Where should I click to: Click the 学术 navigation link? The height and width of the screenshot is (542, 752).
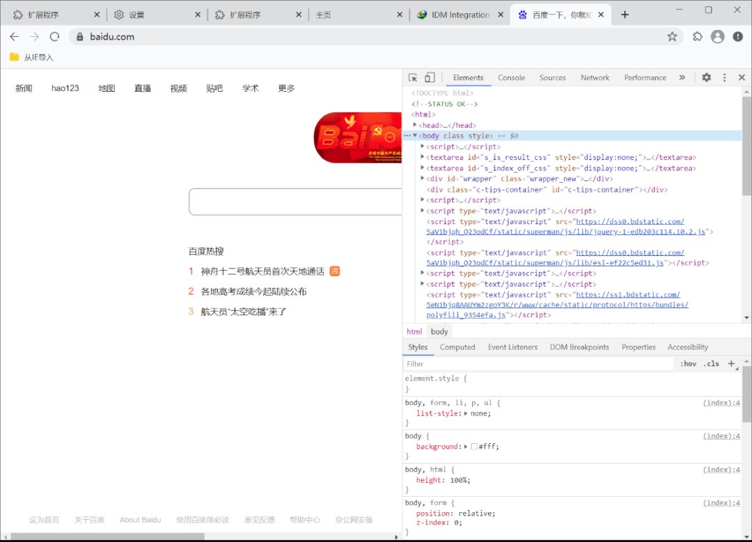pyautogui.click(x=251, y=88)
